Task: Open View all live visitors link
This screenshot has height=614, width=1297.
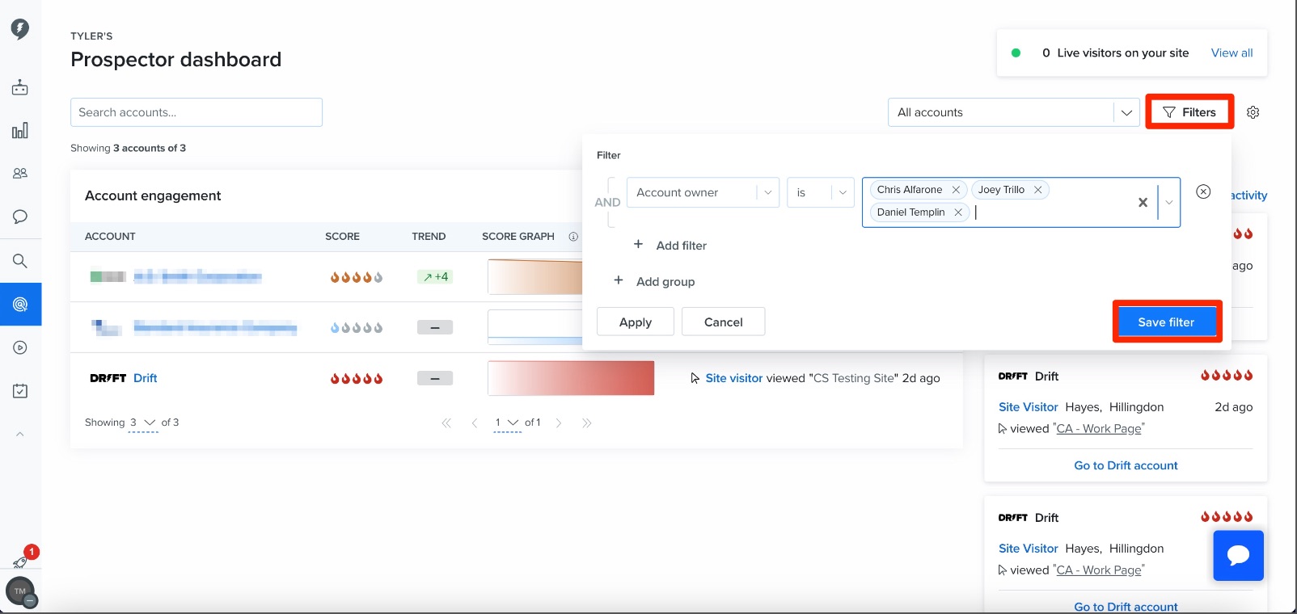Action: (1232, 53)
